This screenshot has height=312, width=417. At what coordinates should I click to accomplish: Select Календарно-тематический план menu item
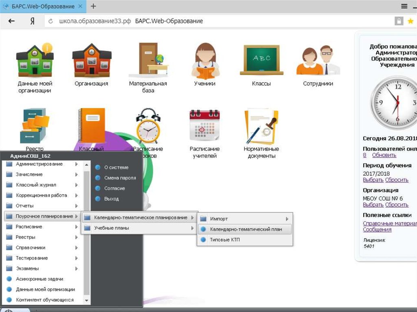[x=246, y=229]
